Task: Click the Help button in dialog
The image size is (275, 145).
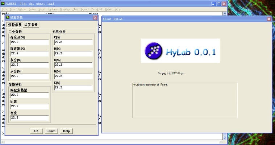Action: (66, 131)
